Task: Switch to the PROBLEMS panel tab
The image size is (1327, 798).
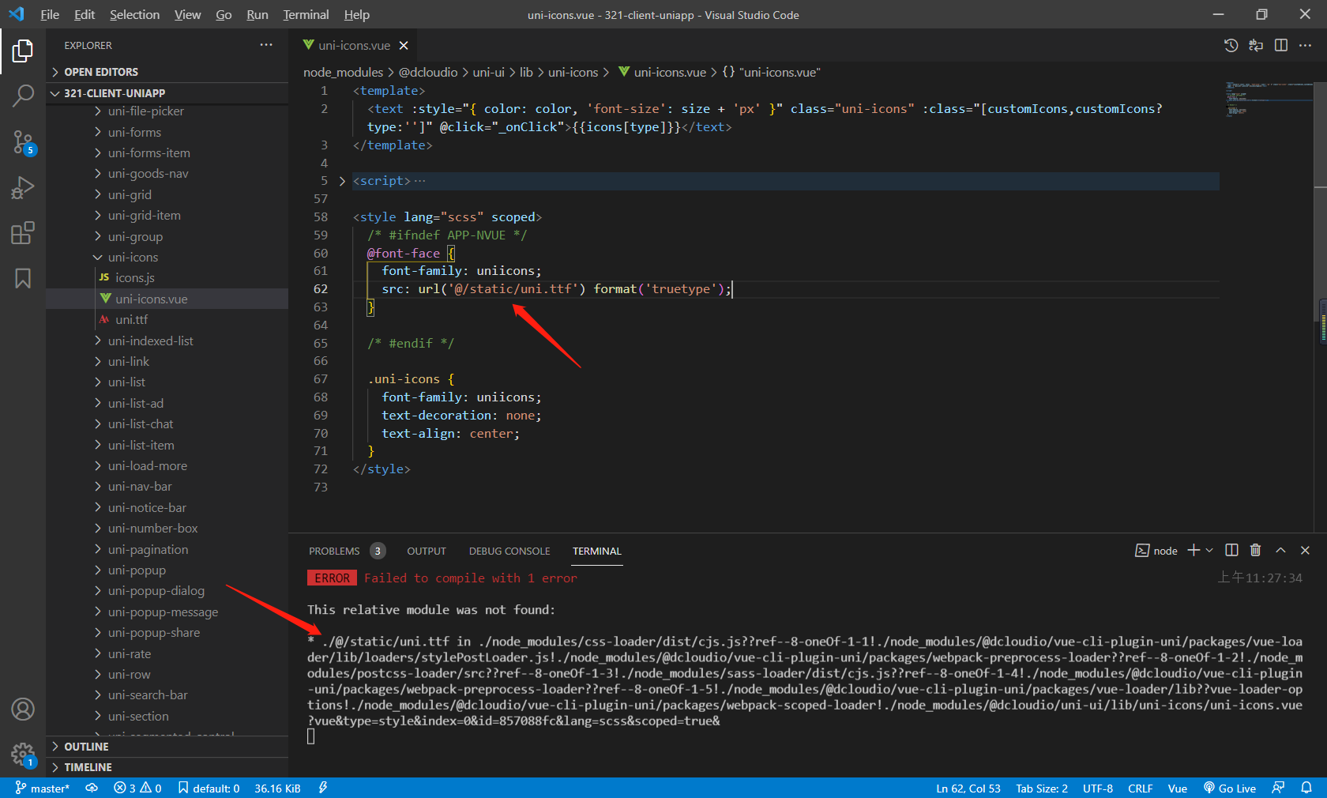Action: click(x=334, y=551)
